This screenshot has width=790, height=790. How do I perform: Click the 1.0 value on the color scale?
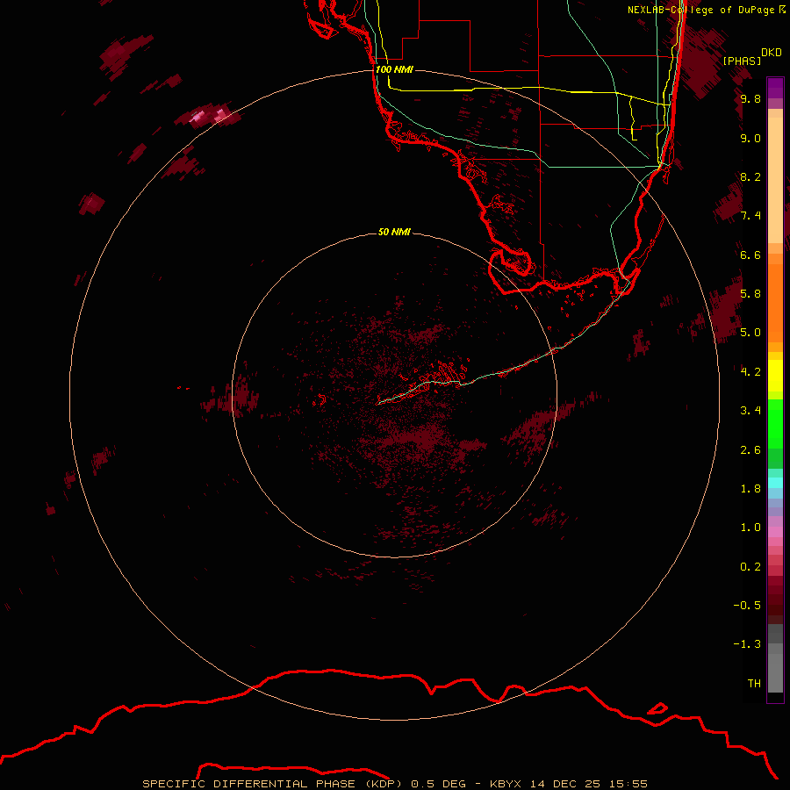pyautogui.click(x=750, y=528)
